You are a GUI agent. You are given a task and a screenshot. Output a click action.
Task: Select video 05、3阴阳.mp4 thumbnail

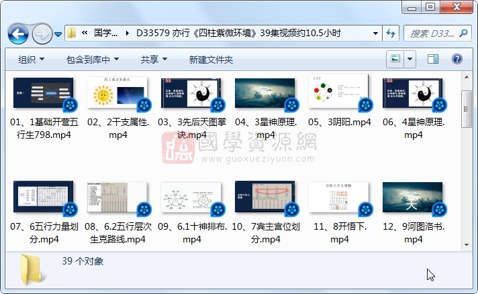tap(338, 91)
